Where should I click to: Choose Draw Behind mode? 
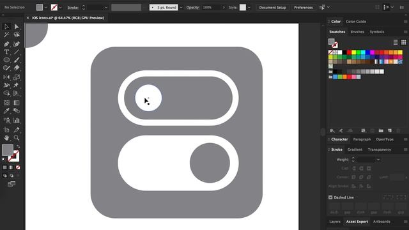coord(12,176)
